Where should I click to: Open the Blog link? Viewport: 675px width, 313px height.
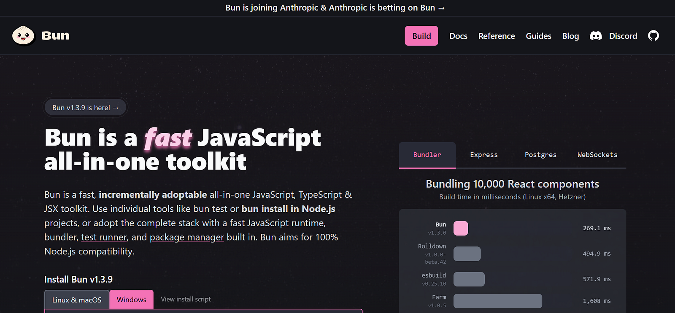pos(570,36)
